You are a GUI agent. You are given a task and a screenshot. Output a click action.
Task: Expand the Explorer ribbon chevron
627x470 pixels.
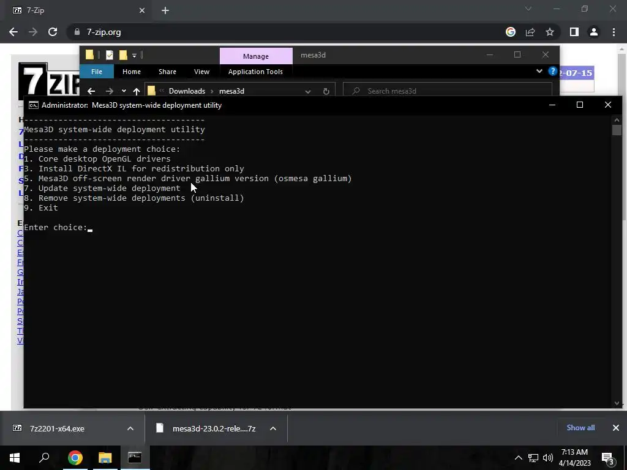(539, 71)
